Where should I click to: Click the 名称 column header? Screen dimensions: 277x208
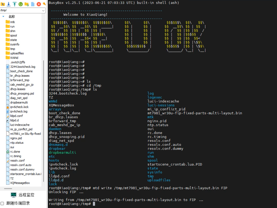(x=12, y=16)
